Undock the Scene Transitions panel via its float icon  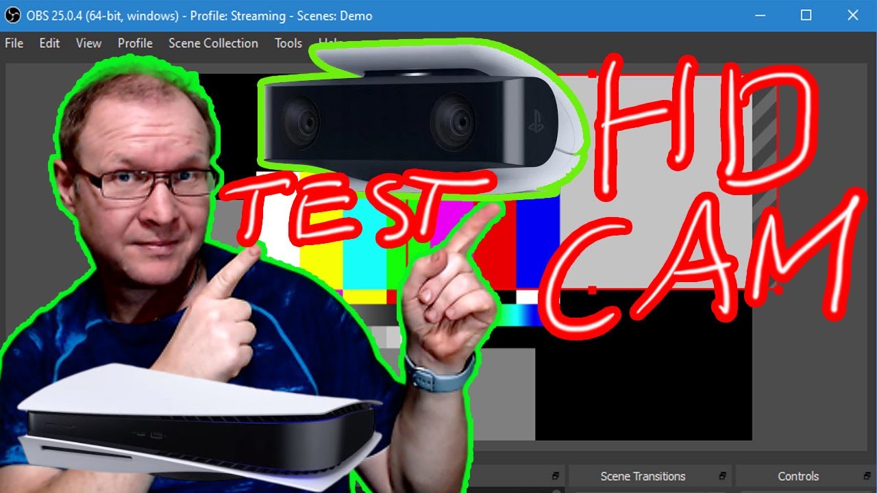(722, 476)
